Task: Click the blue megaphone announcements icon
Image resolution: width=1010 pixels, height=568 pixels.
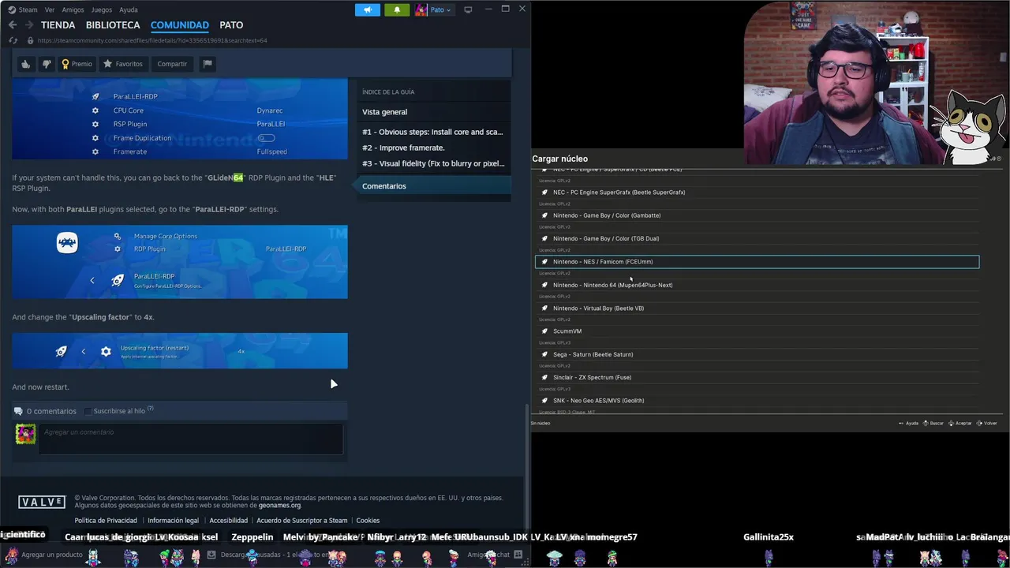Action: [x=367, y=9]
